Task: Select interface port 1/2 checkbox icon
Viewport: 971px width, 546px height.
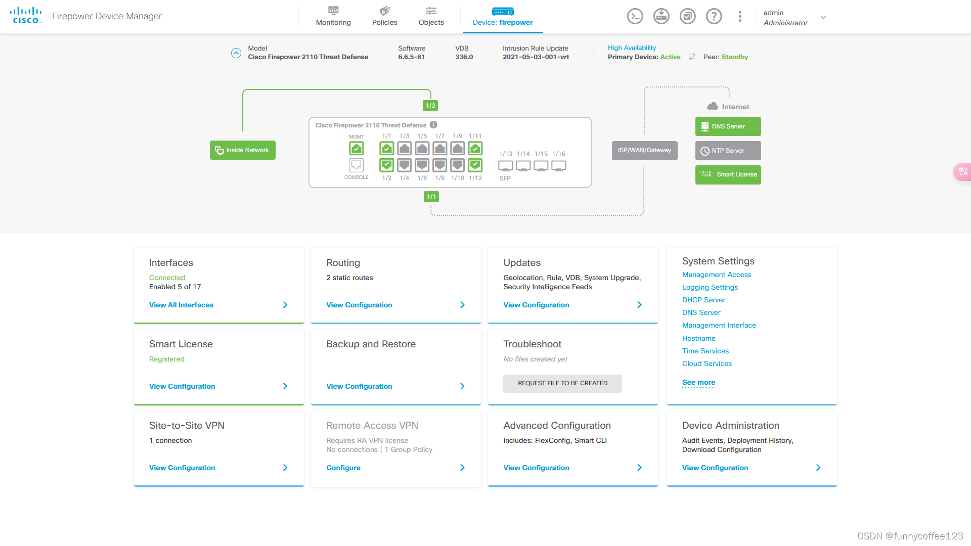Action: click(x=387, y=165)
